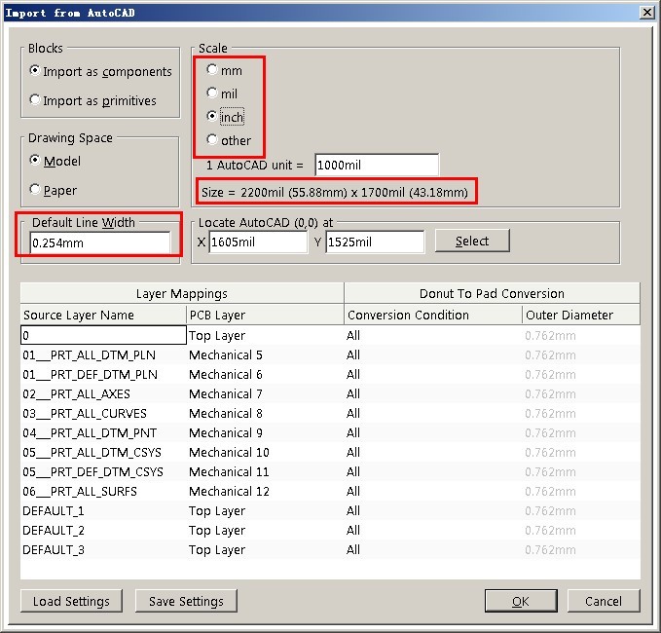The height and width of the screenshot is (633, 661).
Task: Click the X location field 1605mil
Action: 258,242
